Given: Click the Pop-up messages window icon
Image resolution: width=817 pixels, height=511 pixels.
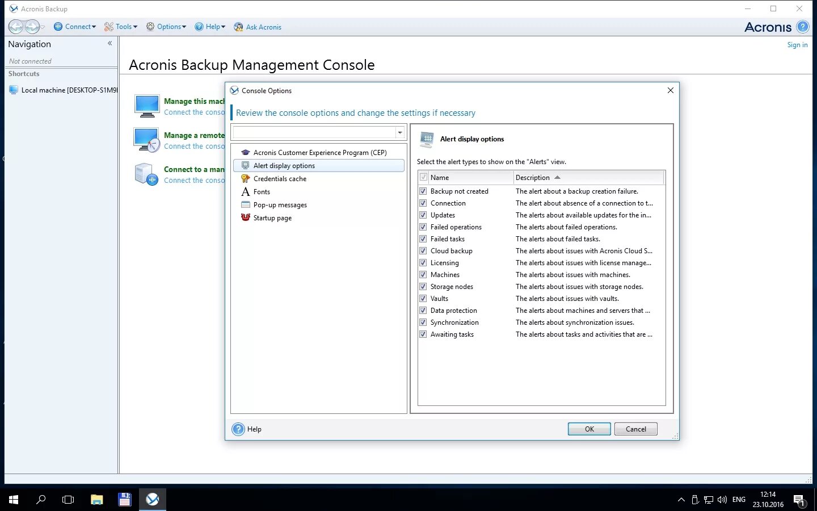Looking at the screenshot, I should coord(246,204).
